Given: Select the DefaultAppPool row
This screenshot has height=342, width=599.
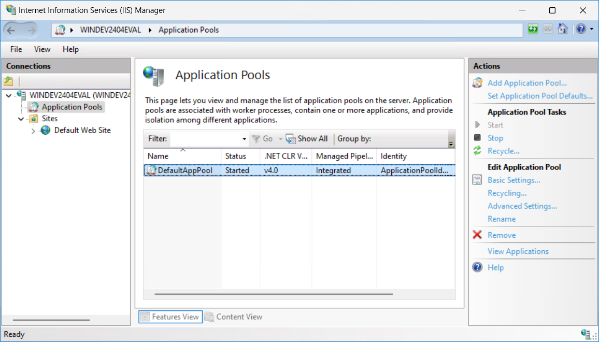Looking at the screenshot, I should [x=299, y=170].
